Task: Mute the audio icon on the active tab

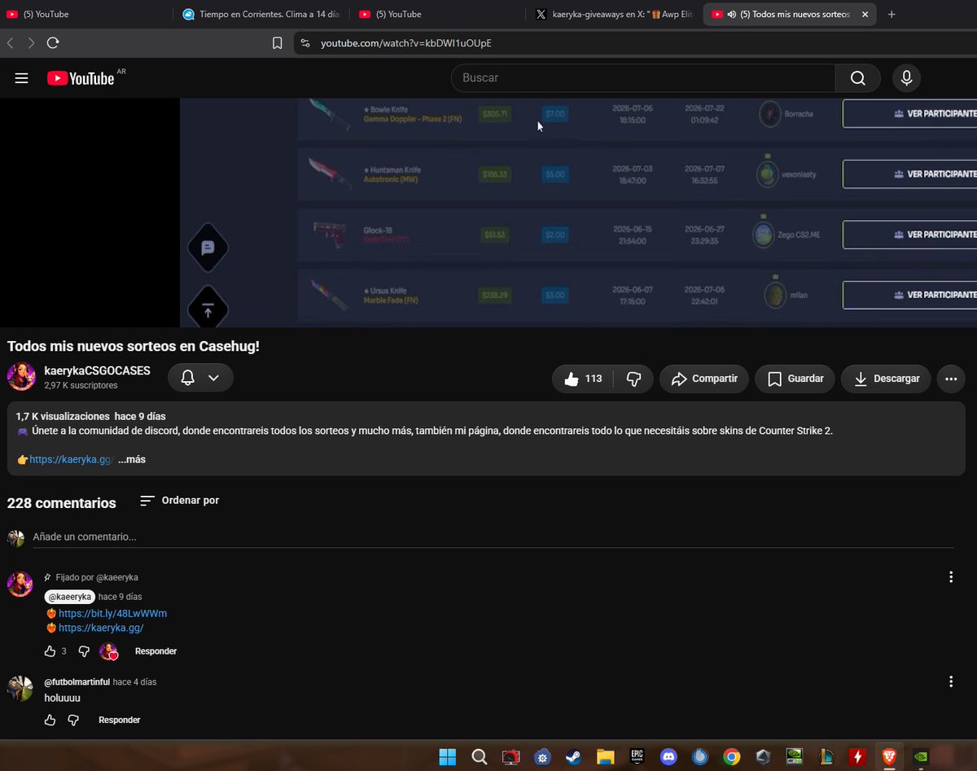Action: (x=731, y=14)
